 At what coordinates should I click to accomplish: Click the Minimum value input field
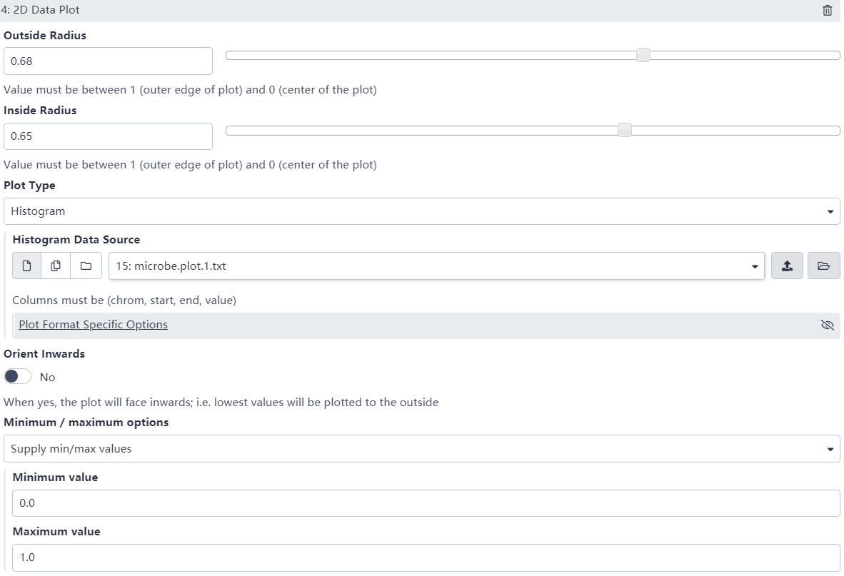(x=426, y=503)
